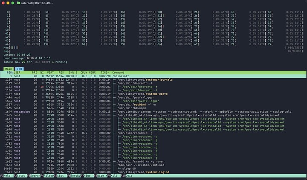Sort by SHR column header

71,73
